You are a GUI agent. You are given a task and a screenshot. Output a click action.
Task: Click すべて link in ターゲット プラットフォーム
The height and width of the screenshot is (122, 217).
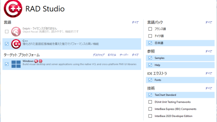coord(135,55)
